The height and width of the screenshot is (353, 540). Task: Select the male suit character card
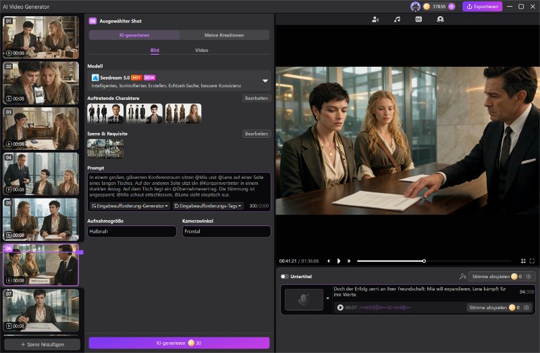pyautogui.click(x=105, y=113)
